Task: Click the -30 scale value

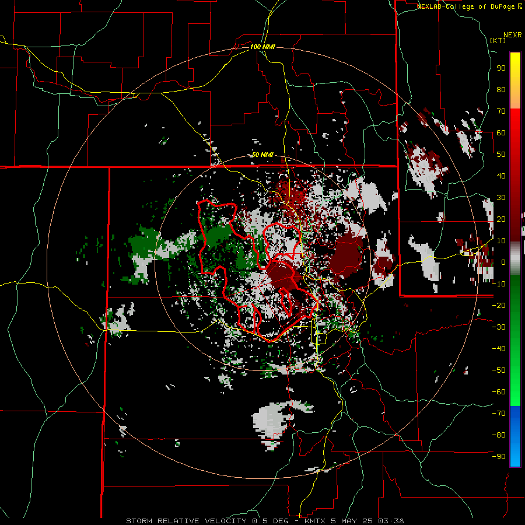Action: 499,327
